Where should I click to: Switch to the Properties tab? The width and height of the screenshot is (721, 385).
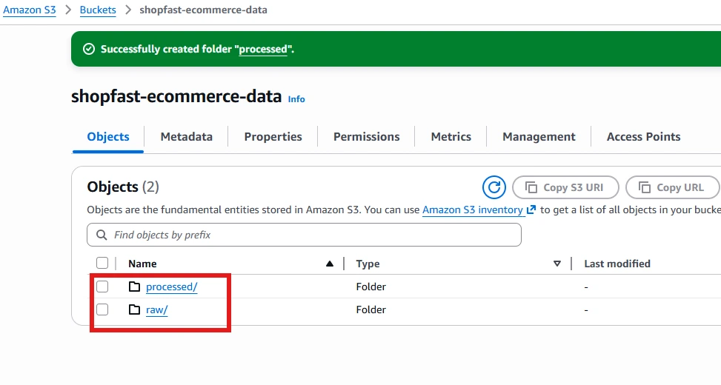(x=273, y=136)
